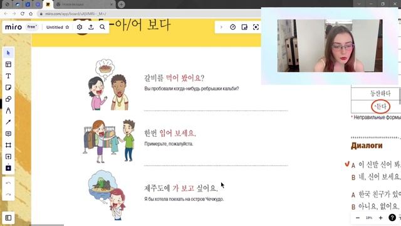Open the Help question mark
The image size is (401, 226).
(x=392, y=218)
